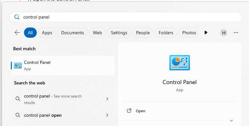Expand 'control panel open' suggestion chevron
Viewport: 249px width, 126px height.
click(107, 115)
